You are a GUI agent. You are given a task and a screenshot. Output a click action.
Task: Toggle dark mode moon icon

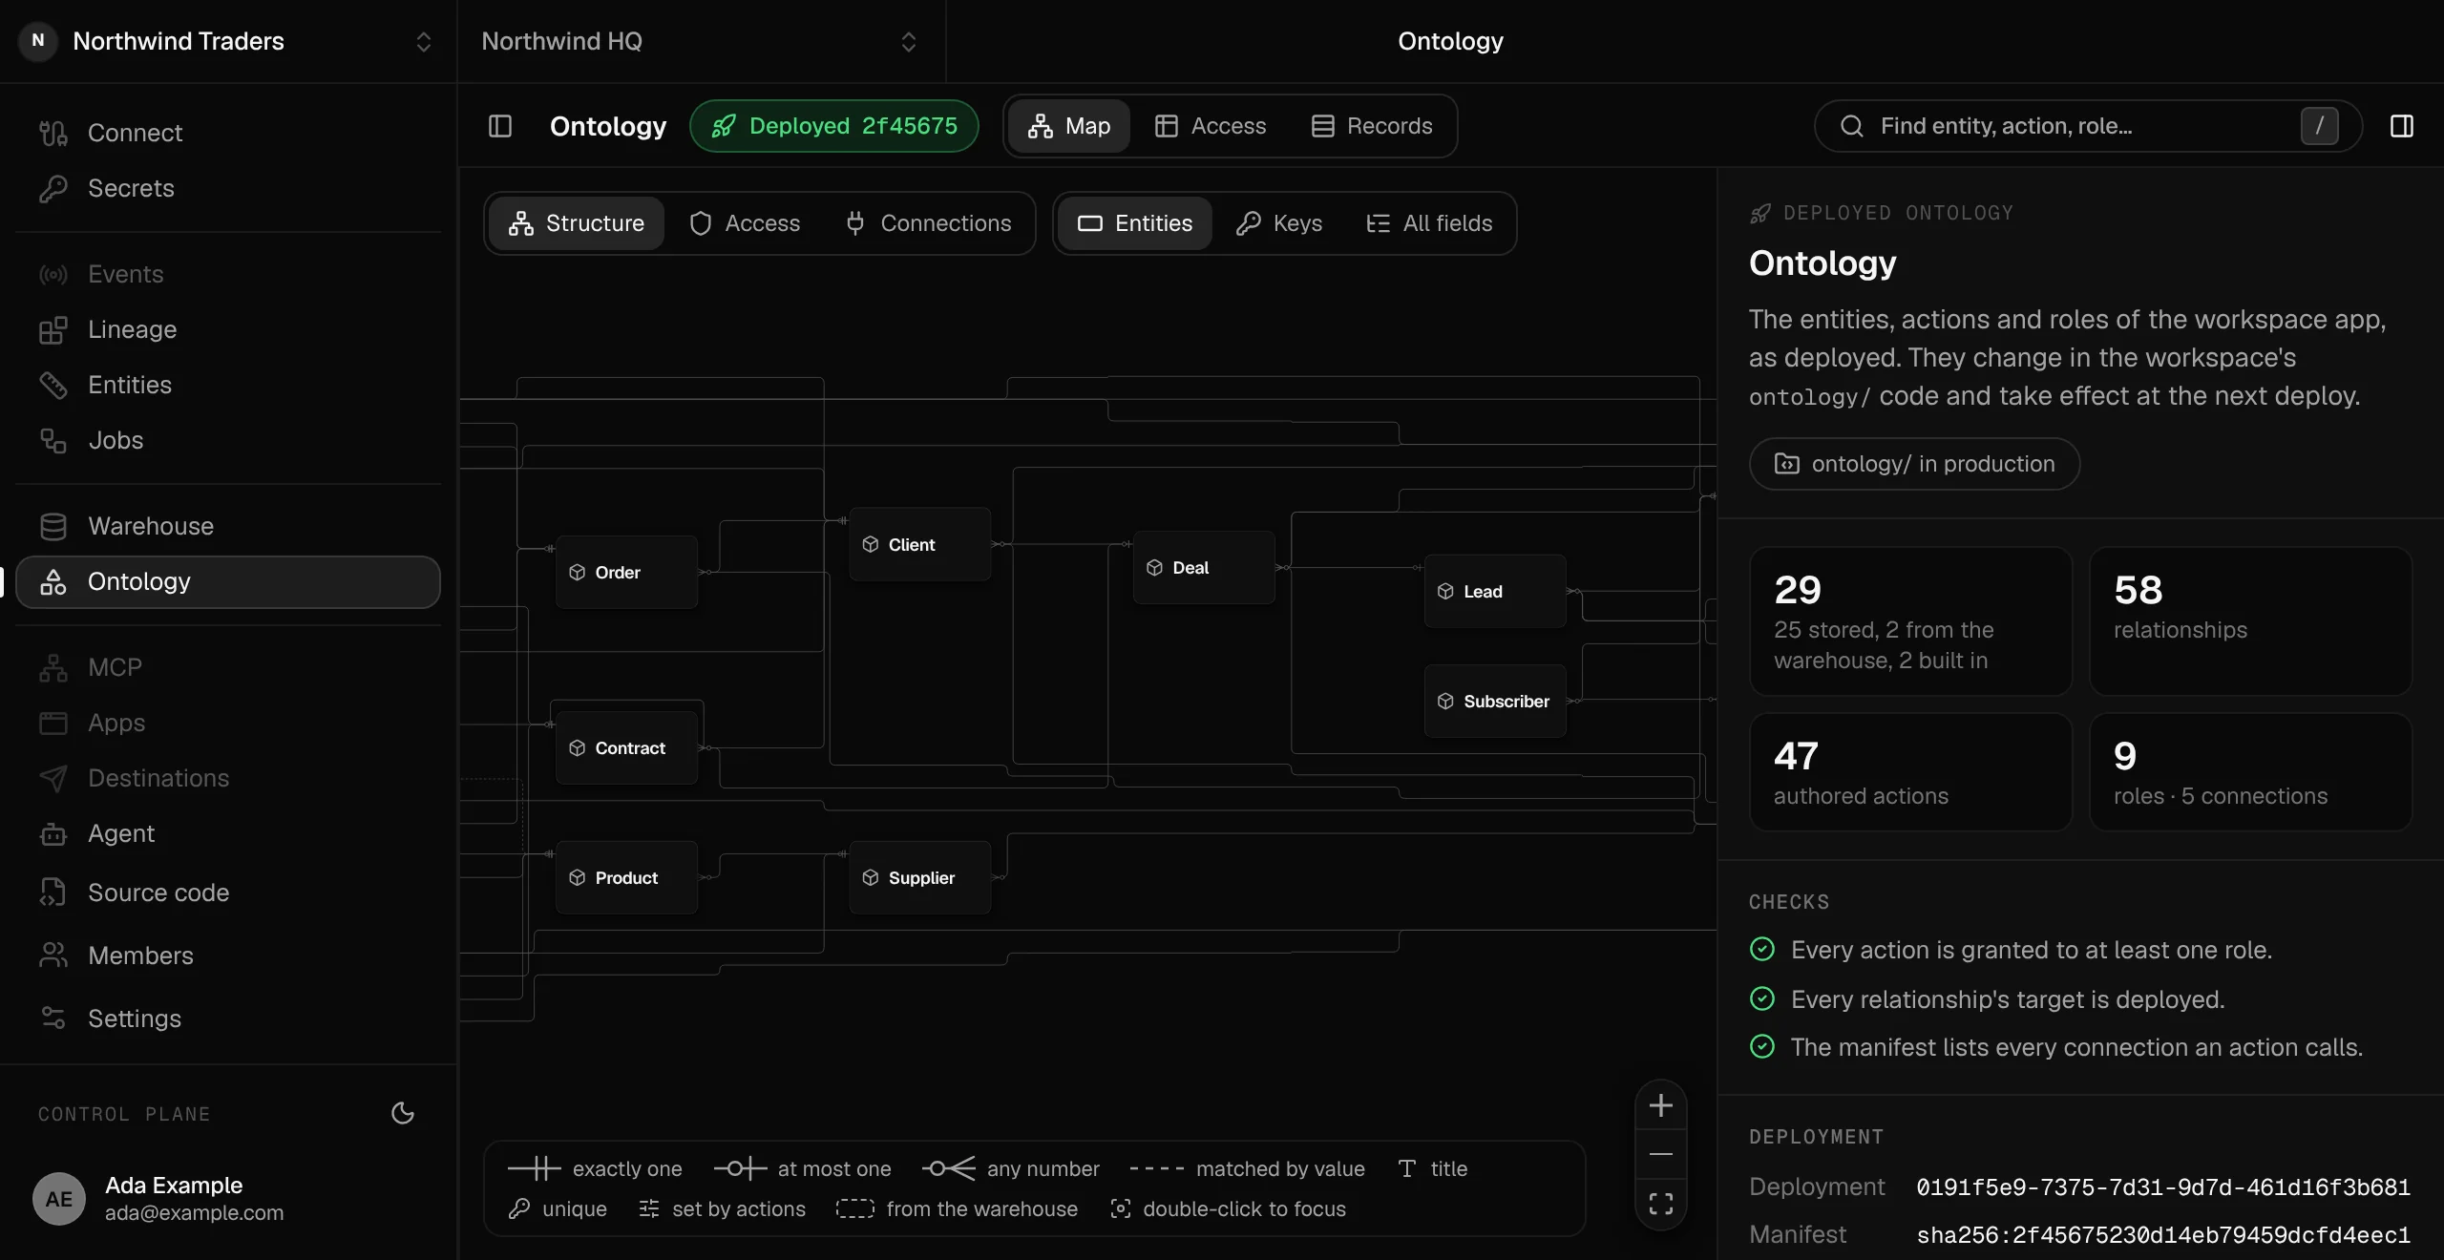pyautogui.click(x=403, y=1113)
